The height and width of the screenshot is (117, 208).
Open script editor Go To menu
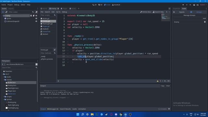click(58, 12)
